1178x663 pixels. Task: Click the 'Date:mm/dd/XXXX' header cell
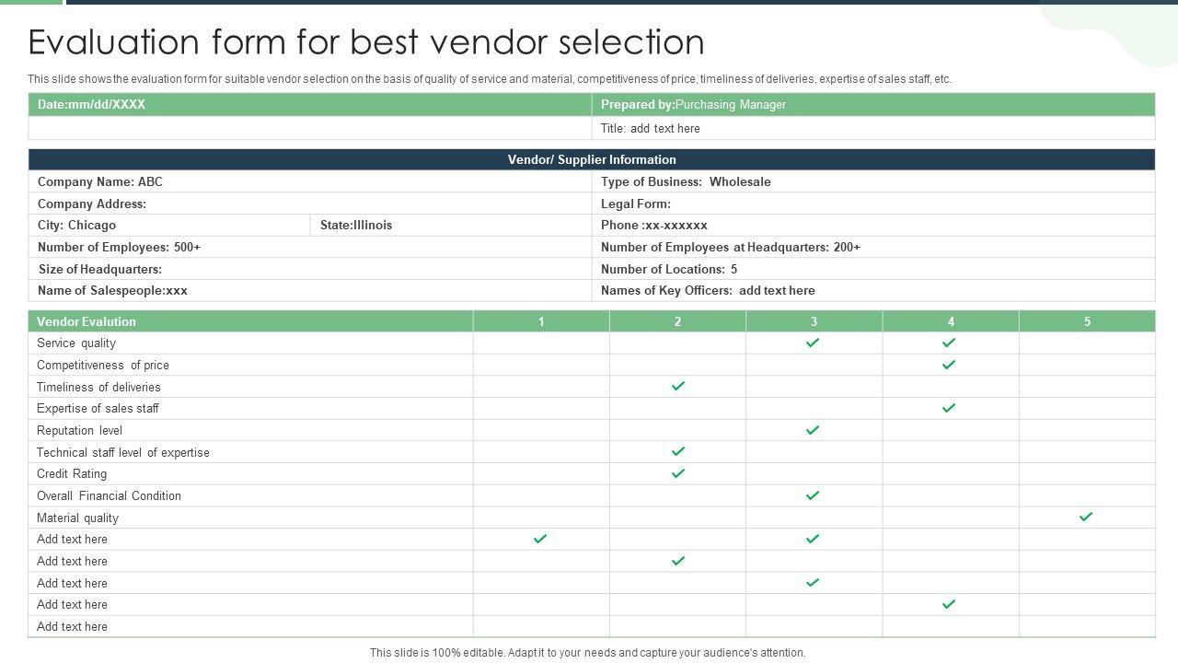[310, 104]
